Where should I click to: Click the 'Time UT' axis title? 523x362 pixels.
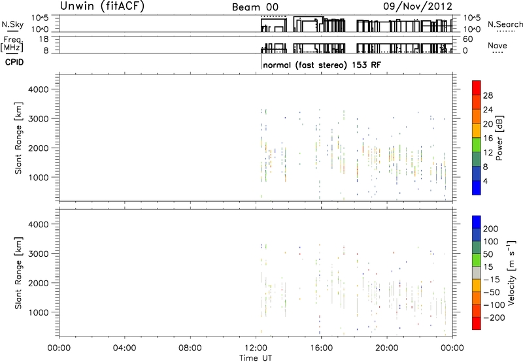[256, 358]
